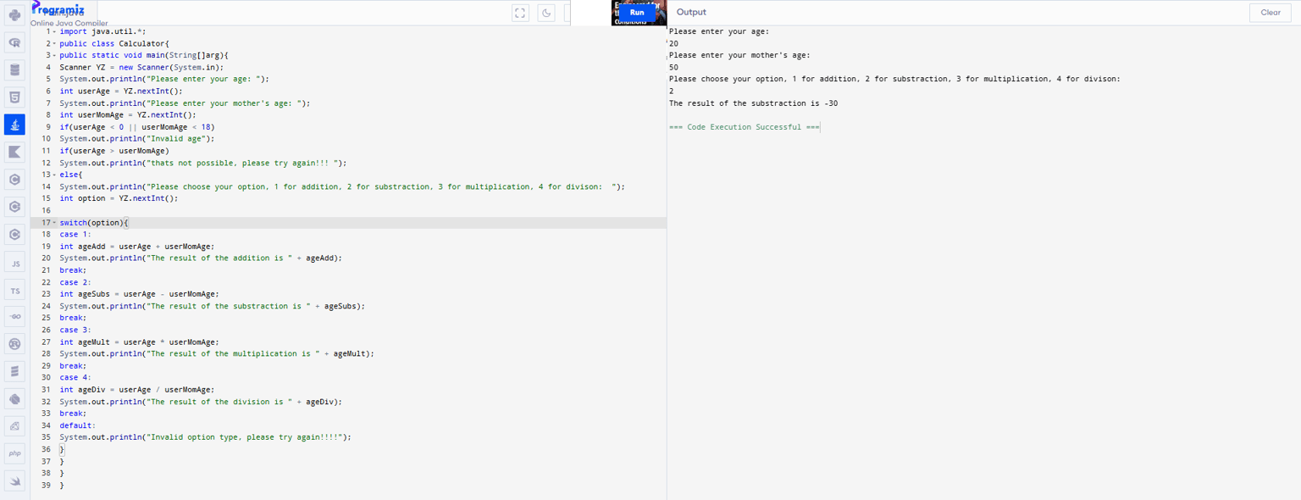Select the HTML5 editor icon in sidebar

(x=14, y=97)
